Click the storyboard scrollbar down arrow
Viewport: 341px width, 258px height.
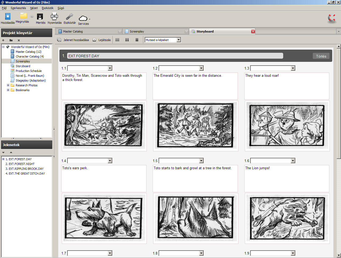click(339, 255)
